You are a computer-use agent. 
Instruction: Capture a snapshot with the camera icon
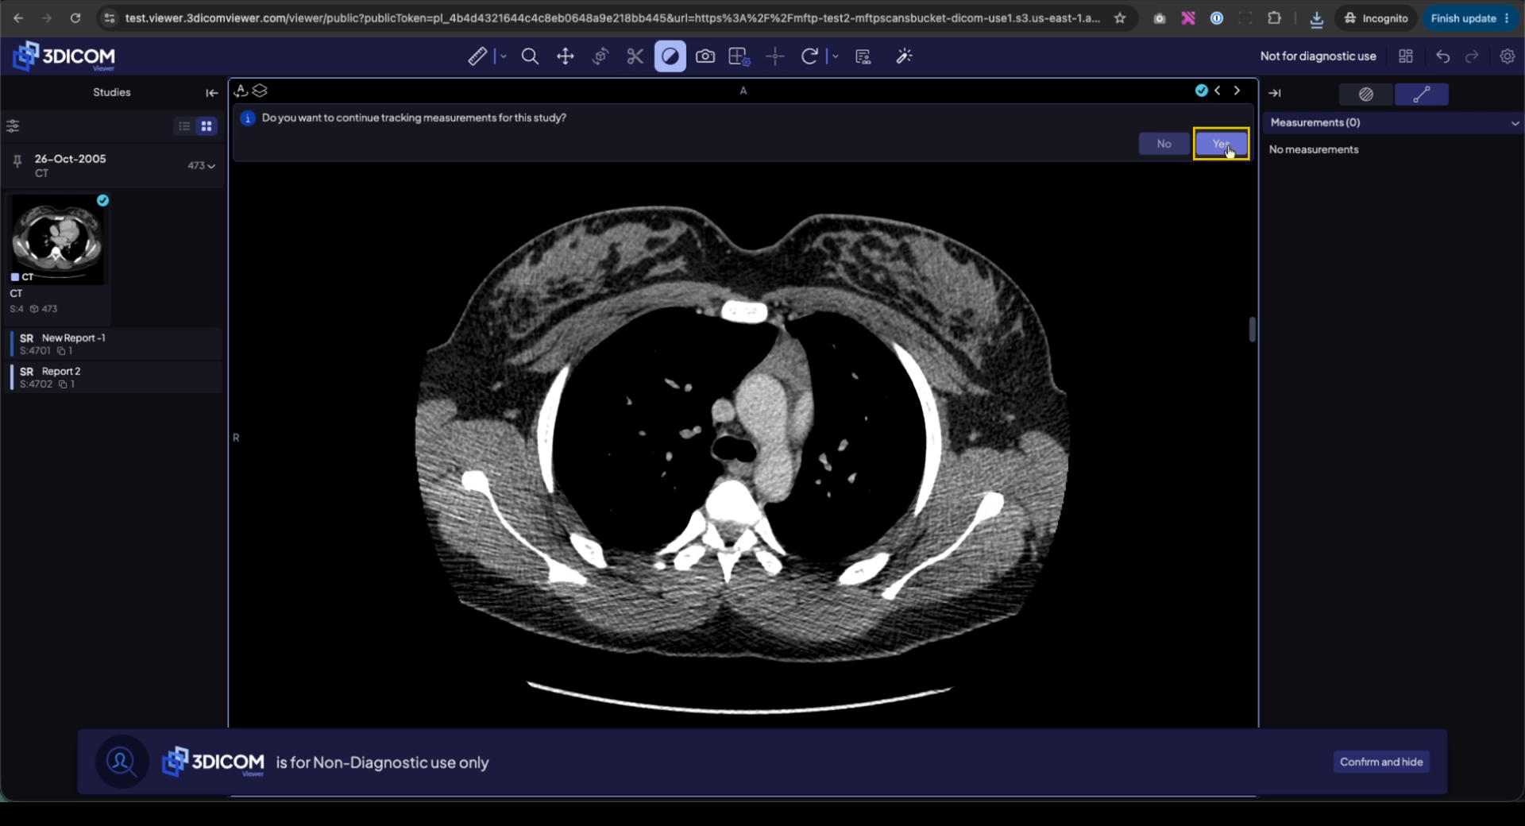705,56
